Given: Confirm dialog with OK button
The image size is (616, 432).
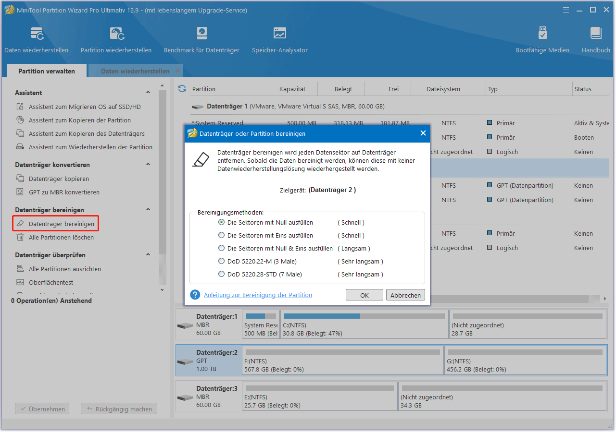Looking at the screenshot, I should coord(365,295).
